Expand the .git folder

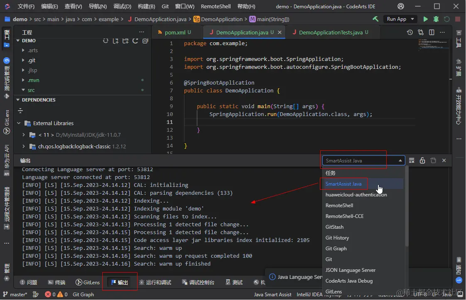click(x=23, y=60)
